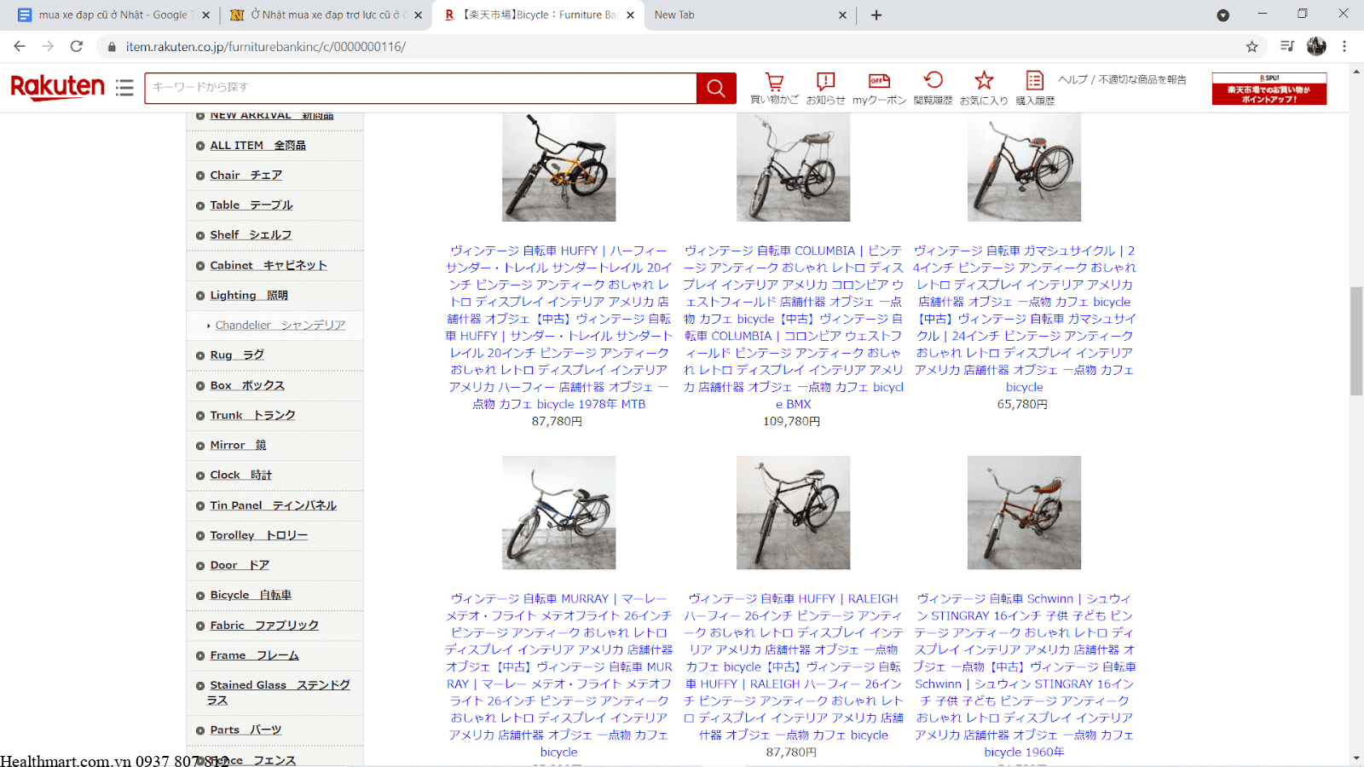Open the Schwinn STINGRAY 16インチ product title link

[x=1024, y=675]
